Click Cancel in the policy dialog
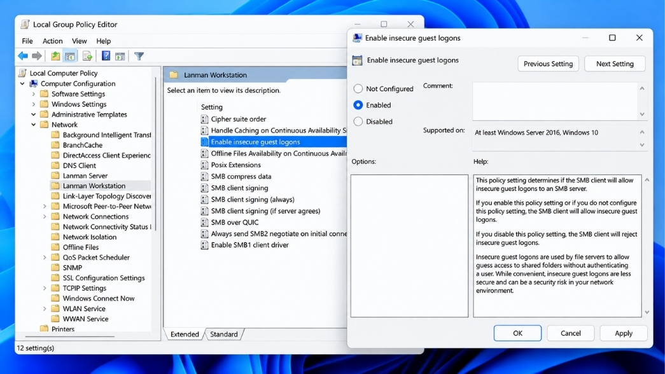The width and height of the screenshot is (665, 374). 570,333
